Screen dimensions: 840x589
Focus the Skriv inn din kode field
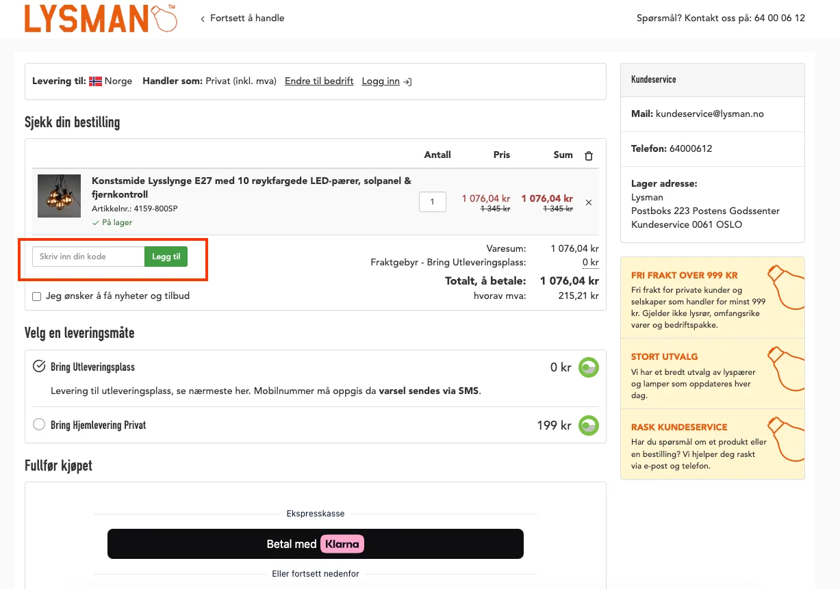pos(88,257)
